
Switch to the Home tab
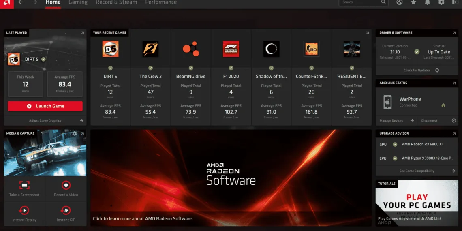click(x=53, y=2)
